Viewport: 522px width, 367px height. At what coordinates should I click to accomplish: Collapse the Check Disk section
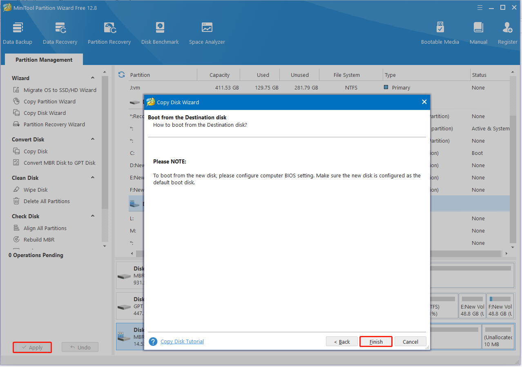pos(92,216)
